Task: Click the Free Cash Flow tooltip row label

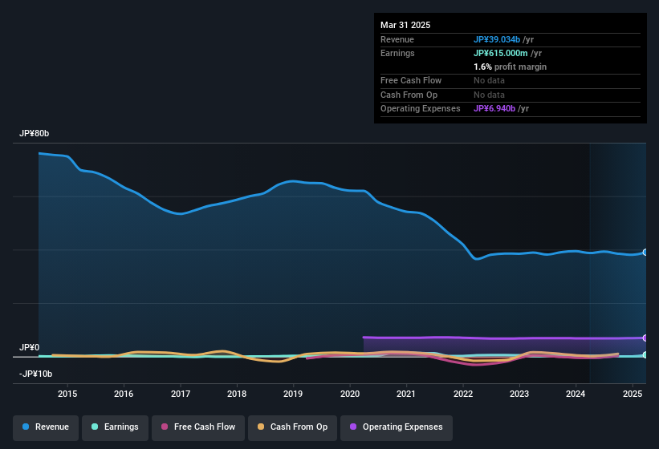Action: (411, 80)
